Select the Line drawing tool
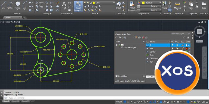Screen dimensions: 209x104 (x=4, y=5)
